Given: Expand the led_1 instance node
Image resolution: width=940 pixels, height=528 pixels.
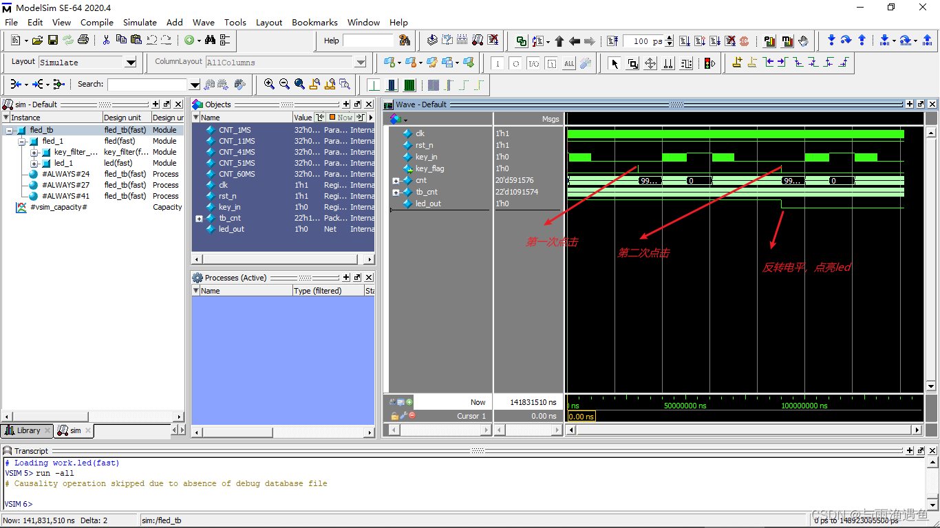Looking at the screenshot, I should click(34, 163).
